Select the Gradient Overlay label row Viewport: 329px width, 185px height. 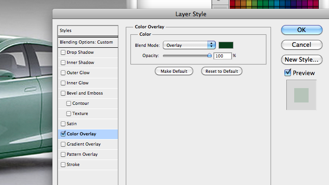tap(88, 144)
